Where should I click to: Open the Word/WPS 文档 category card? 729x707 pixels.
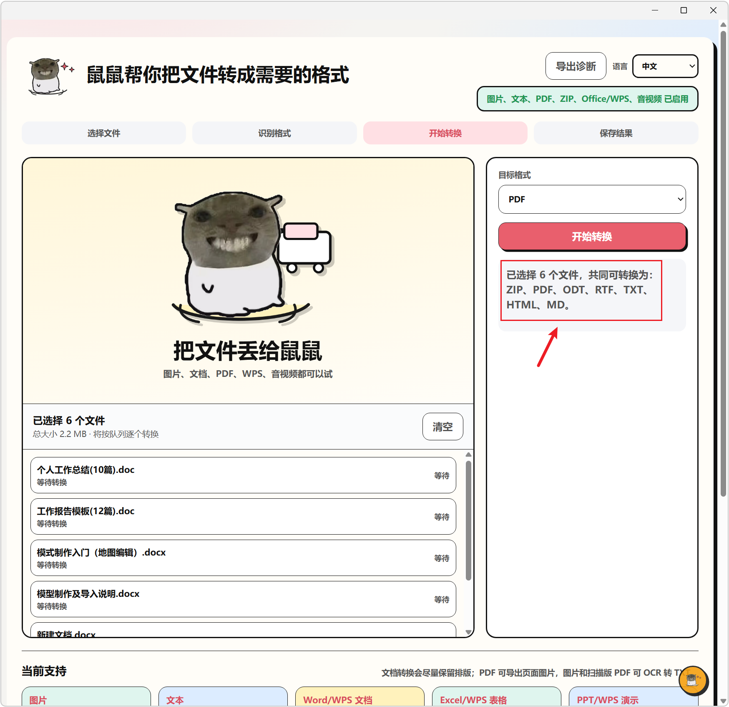360,696
